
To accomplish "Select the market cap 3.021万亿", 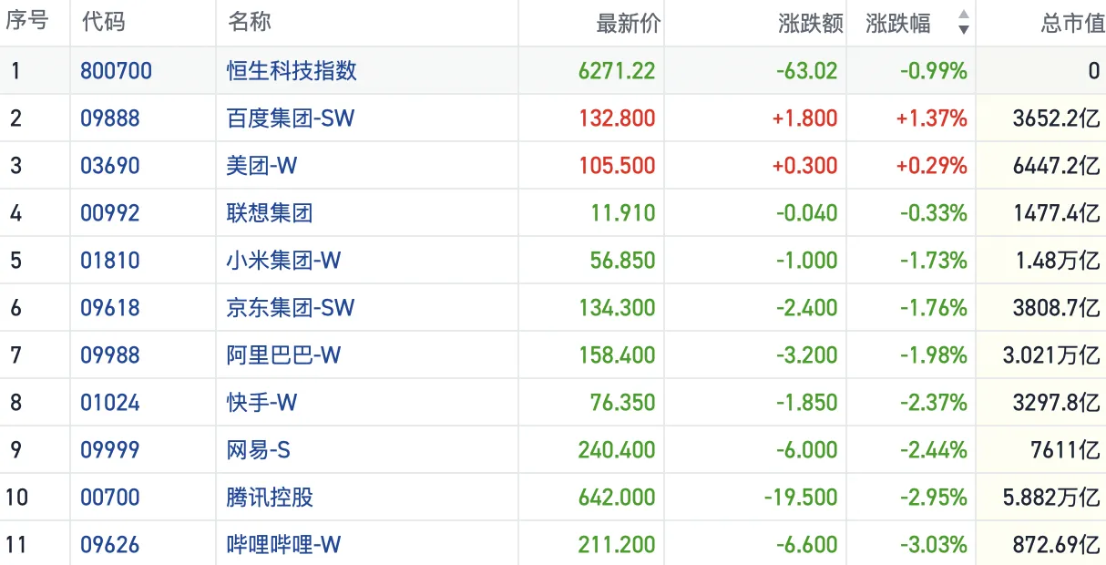I will click(1051, 355).
